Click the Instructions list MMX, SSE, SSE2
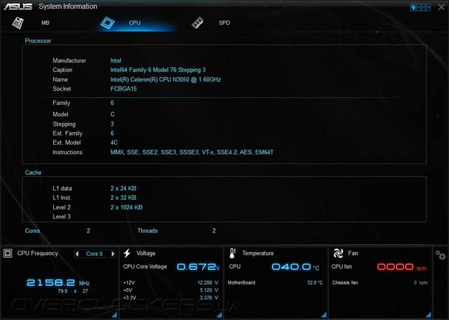This screenshot has height=320, width=449. (192, 152)
